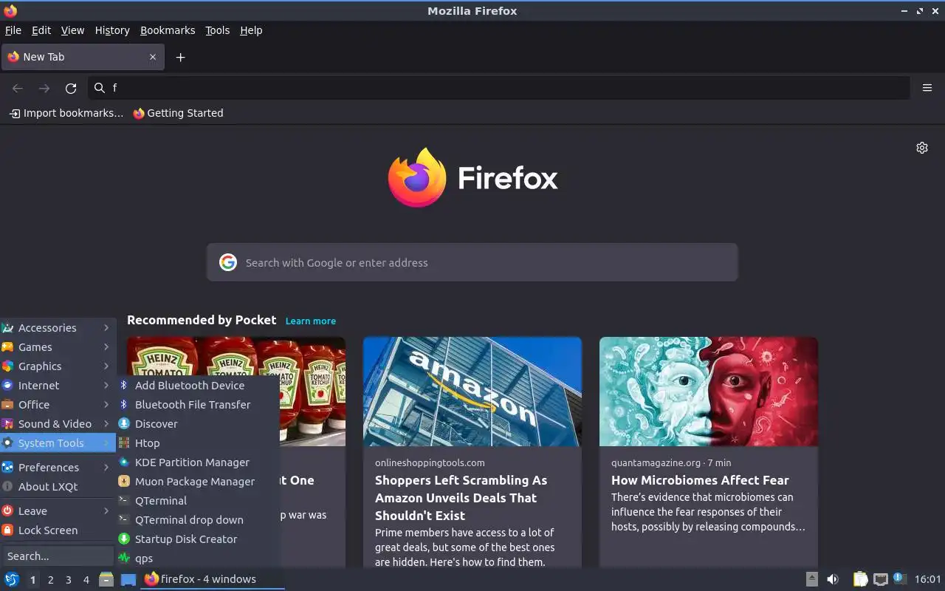Click the application menu Search field
The height and width of the screenshot is (591, 945).
coord(58,556)
